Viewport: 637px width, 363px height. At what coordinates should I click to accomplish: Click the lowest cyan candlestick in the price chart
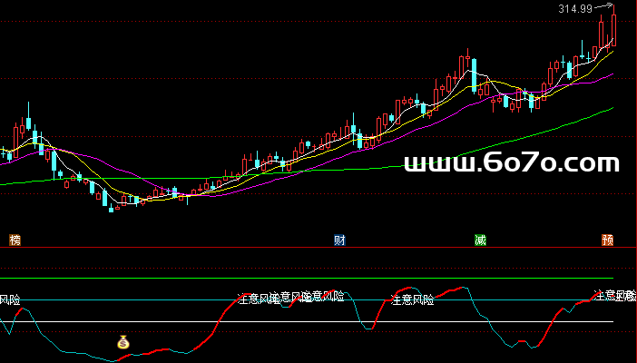pos(112,209)
